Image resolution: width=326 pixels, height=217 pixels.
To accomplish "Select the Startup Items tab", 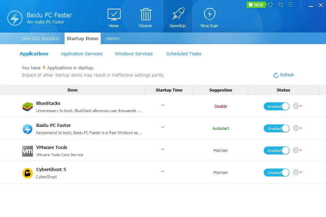I will pyautogui.click(x=83, y=38).
